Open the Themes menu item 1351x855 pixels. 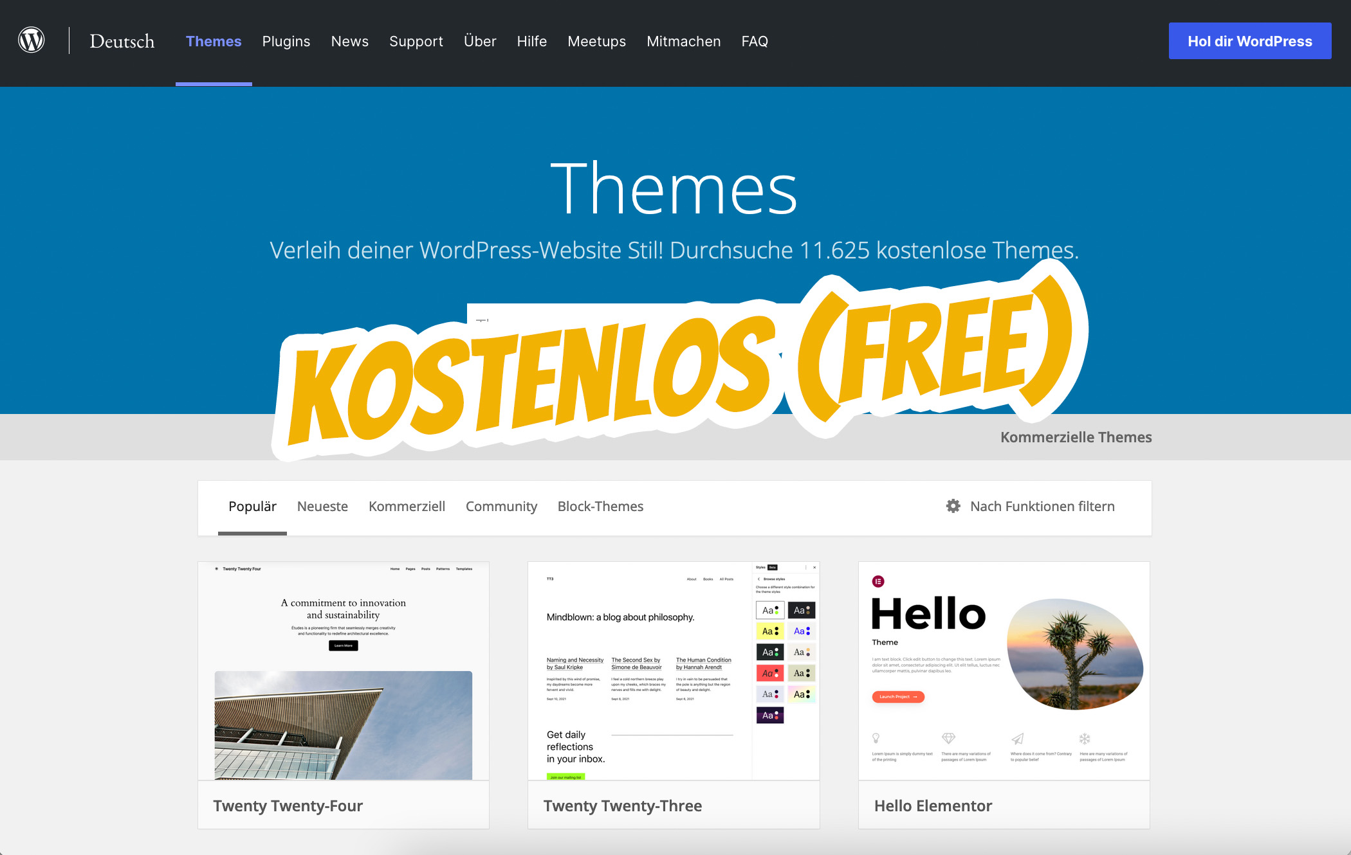pyautogui.click(x=214, y=40)
